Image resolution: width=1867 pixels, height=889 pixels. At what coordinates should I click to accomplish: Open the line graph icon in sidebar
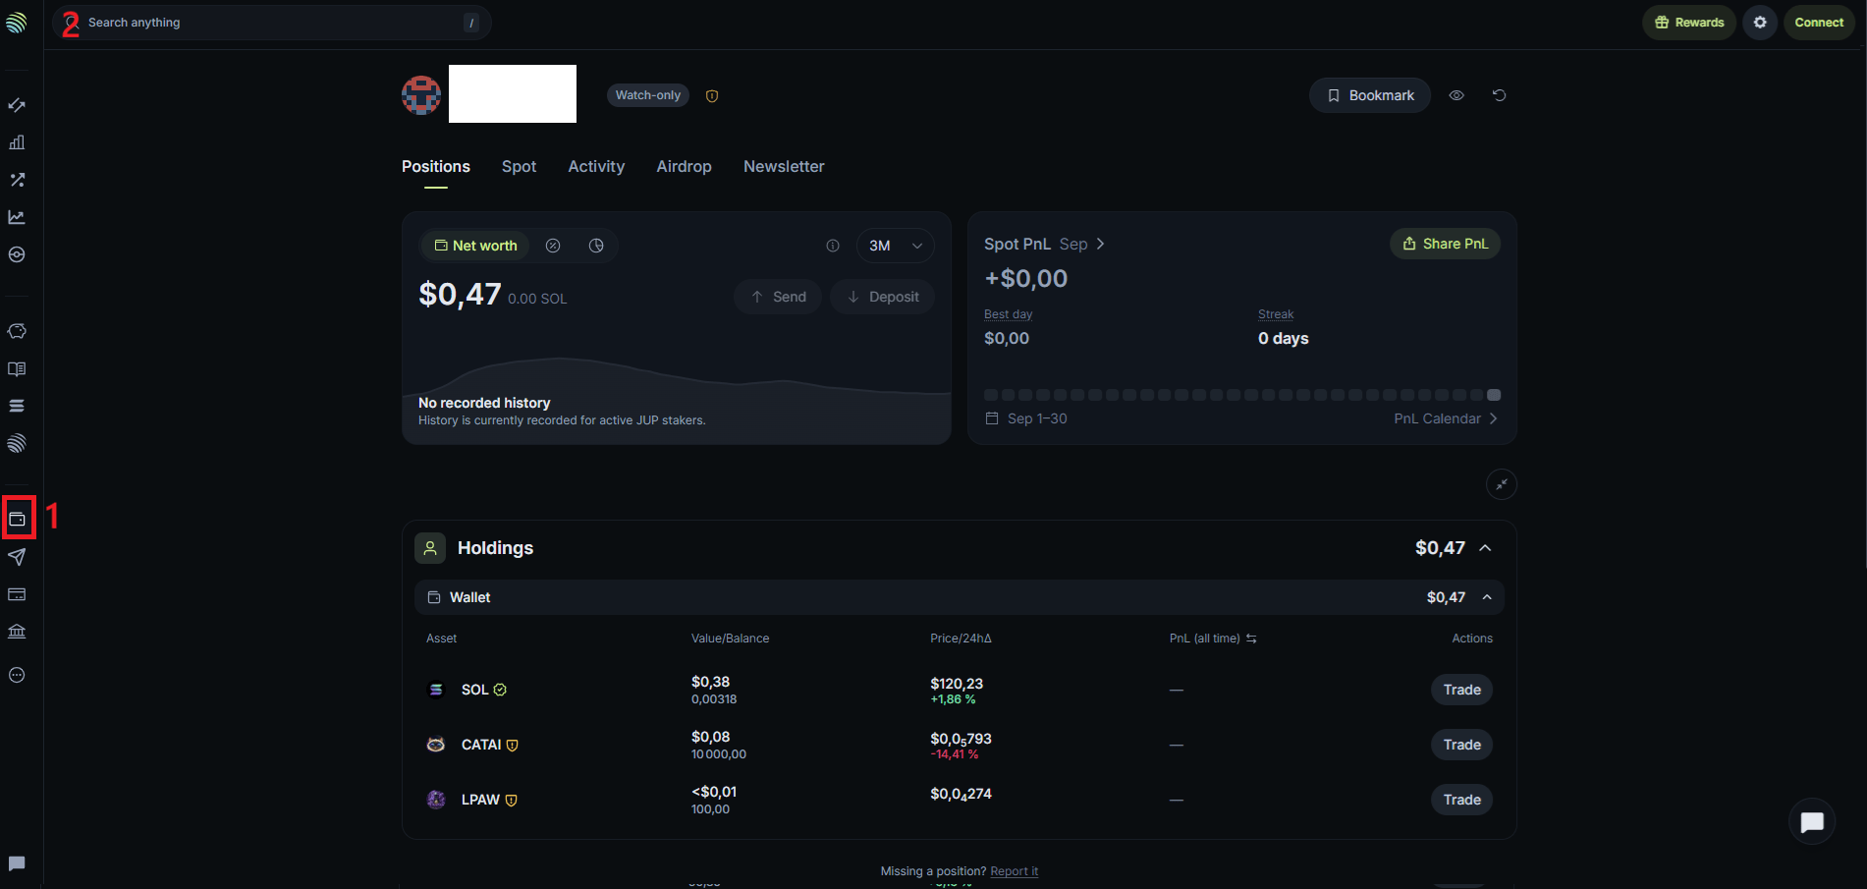pos(17,217)
